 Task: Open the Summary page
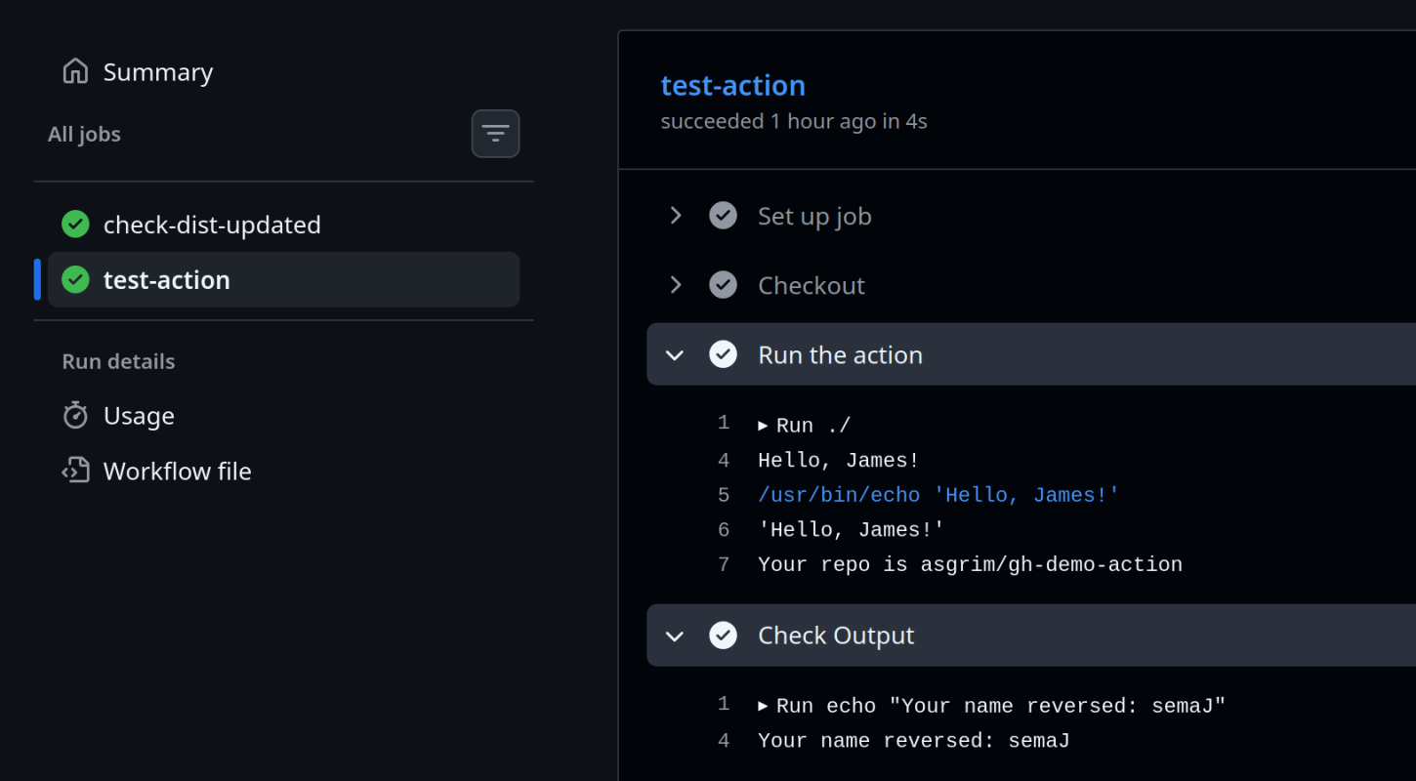click(157, 71)
